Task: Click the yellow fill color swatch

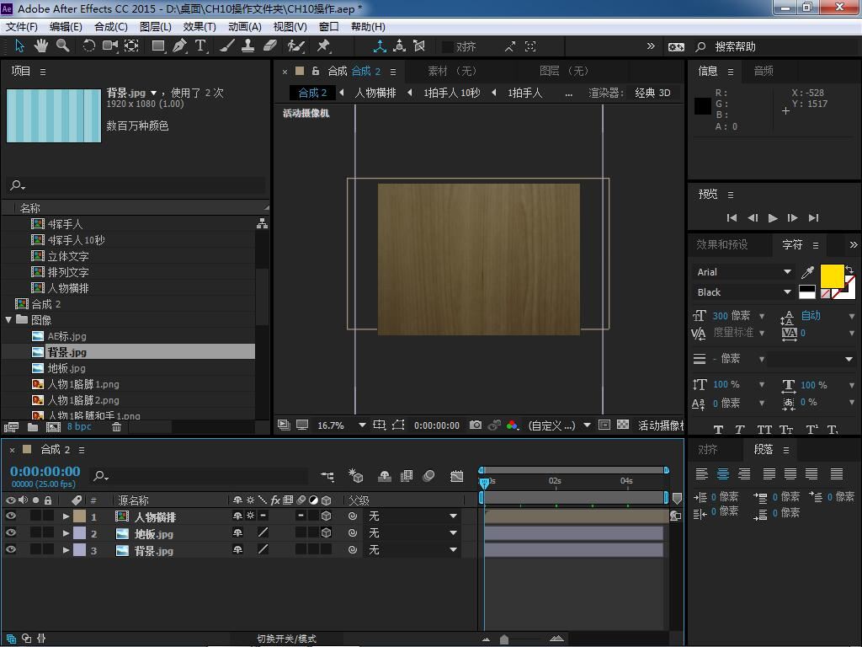Action: point(832,275)
